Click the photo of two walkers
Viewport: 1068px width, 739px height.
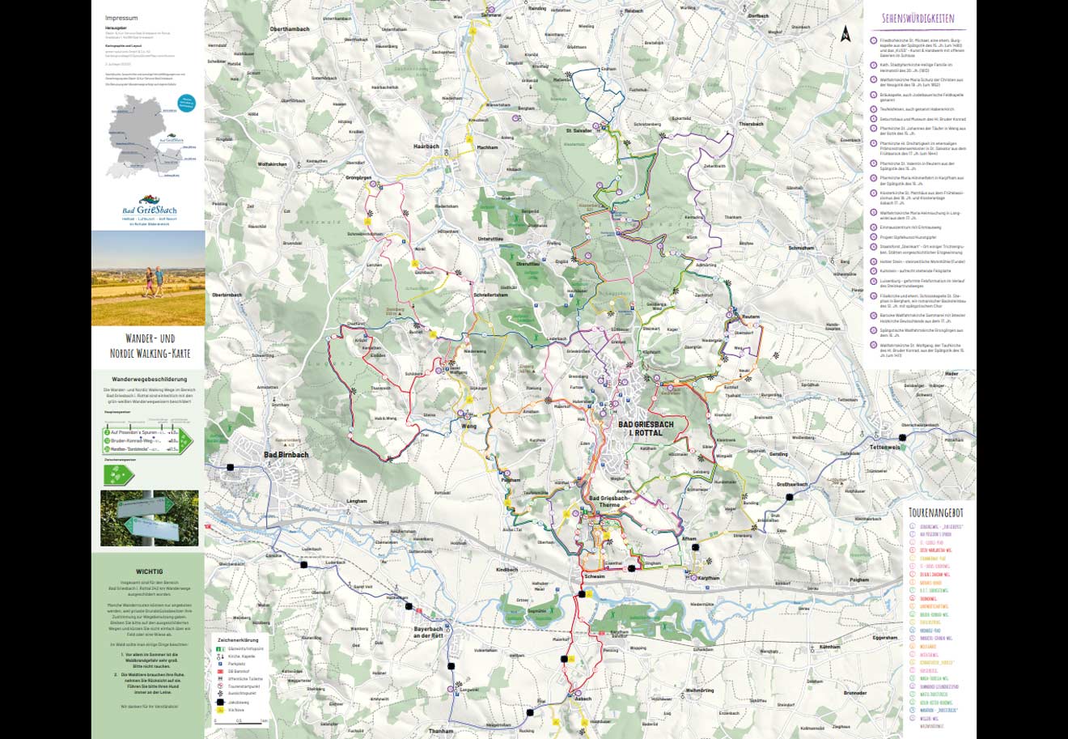(x=148, y=278)
